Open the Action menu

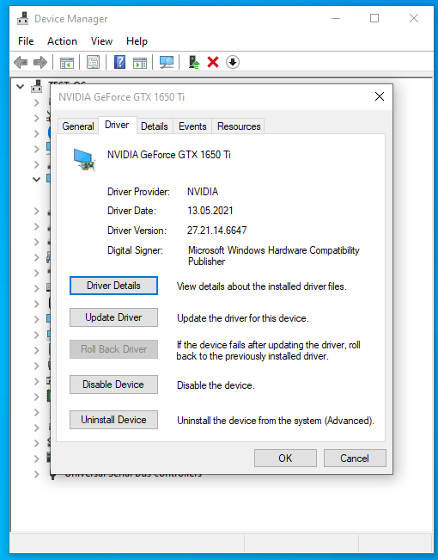click(62, 41)
